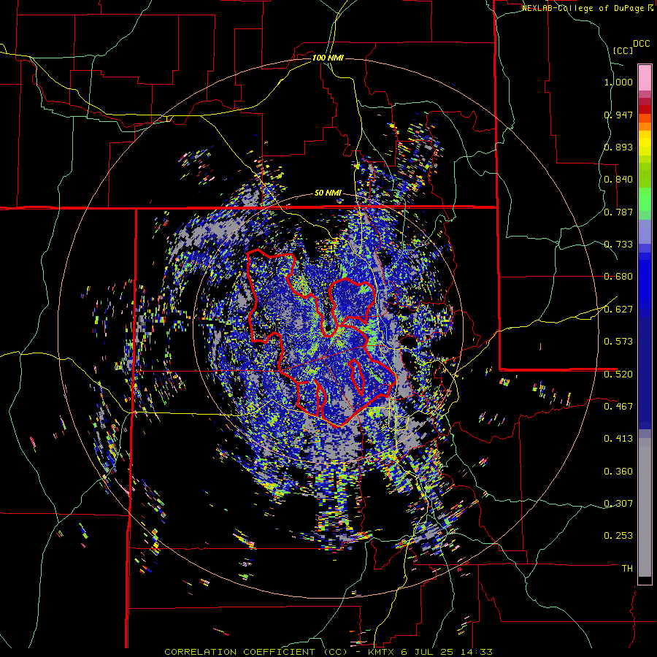Select the 1.000 legend value

coord(618,82)
